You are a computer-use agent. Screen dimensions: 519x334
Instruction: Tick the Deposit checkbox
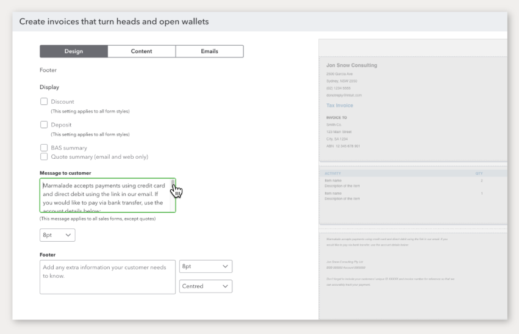44,125
